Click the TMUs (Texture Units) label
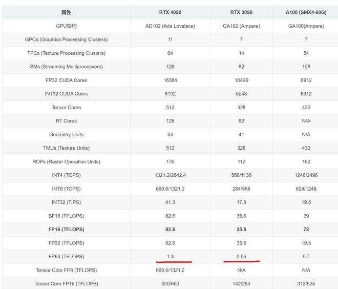Image resolution: width=338 pixels, height=289 pixels. [66, 148]
